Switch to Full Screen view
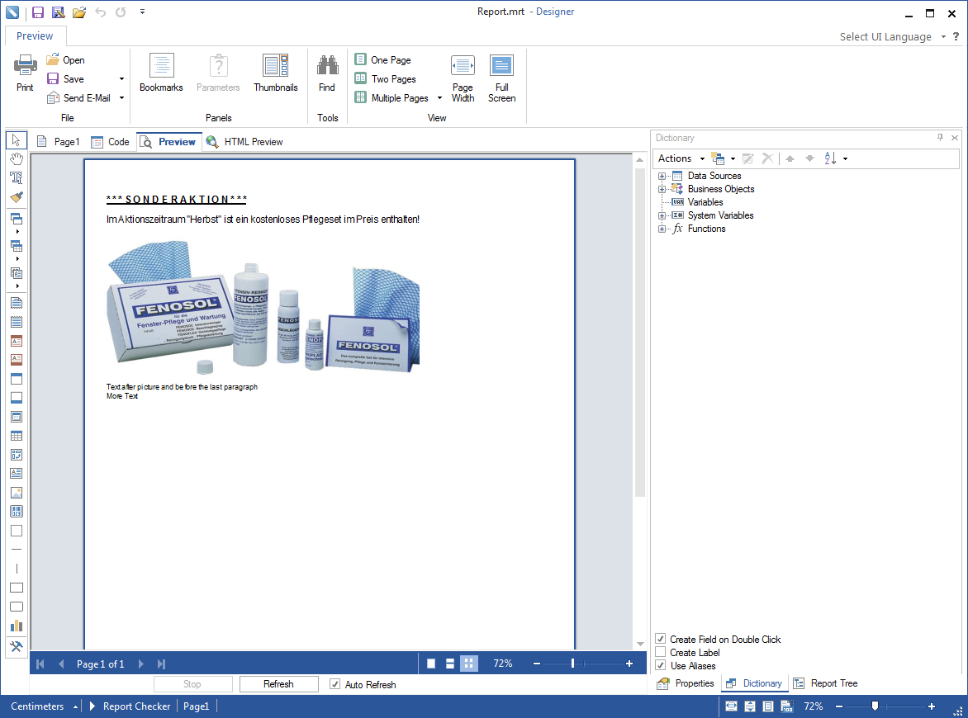 (x=501, y=78)
